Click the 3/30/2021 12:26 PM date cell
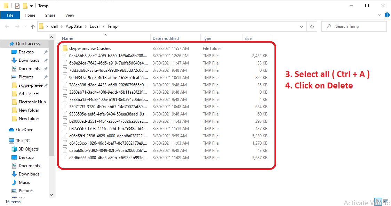 (170, 56)
